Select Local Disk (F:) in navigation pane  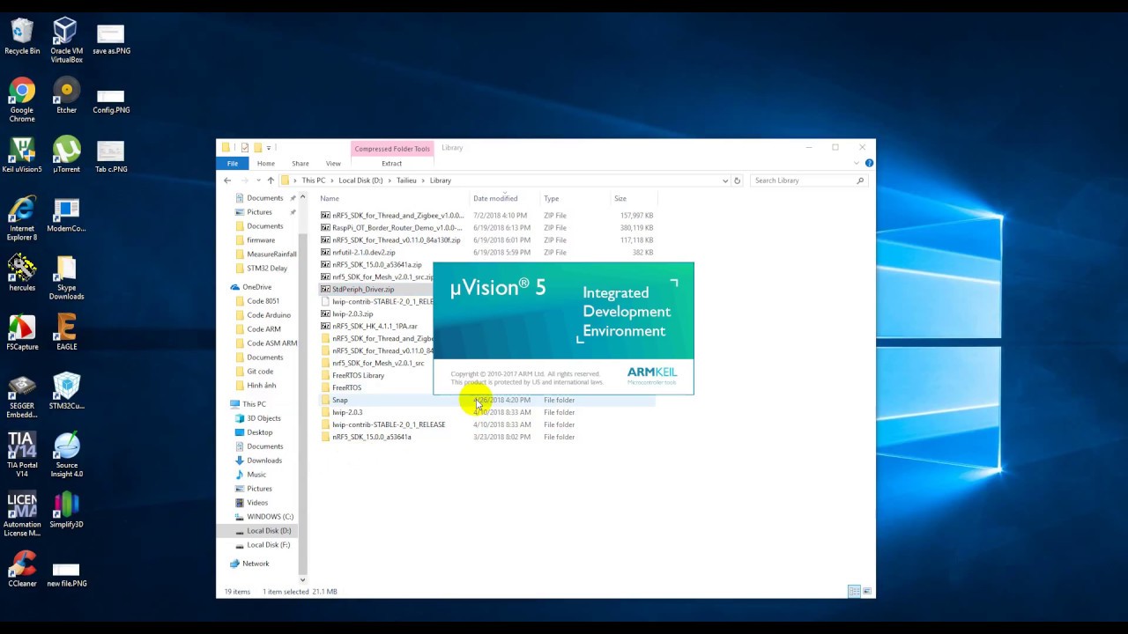pyautogui.click(x=268, y=545)
